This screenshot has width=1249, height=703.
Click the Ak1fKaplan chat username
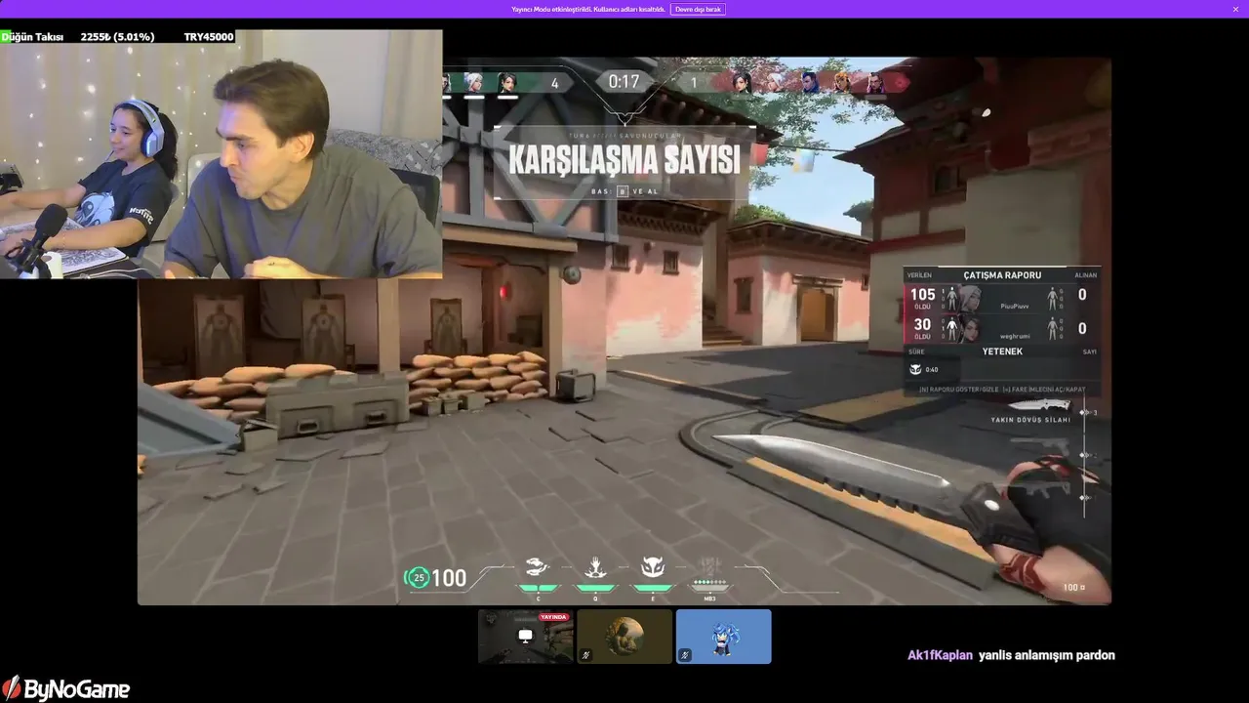tap(940, 655)
